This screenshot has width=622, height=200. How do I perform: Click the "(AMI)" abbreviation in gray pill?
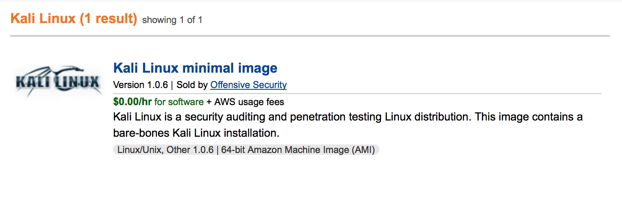click(363, 150)
